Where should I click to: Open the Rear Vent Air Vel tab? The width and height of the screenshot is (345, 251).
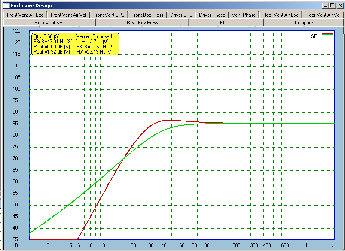point(323,15)
